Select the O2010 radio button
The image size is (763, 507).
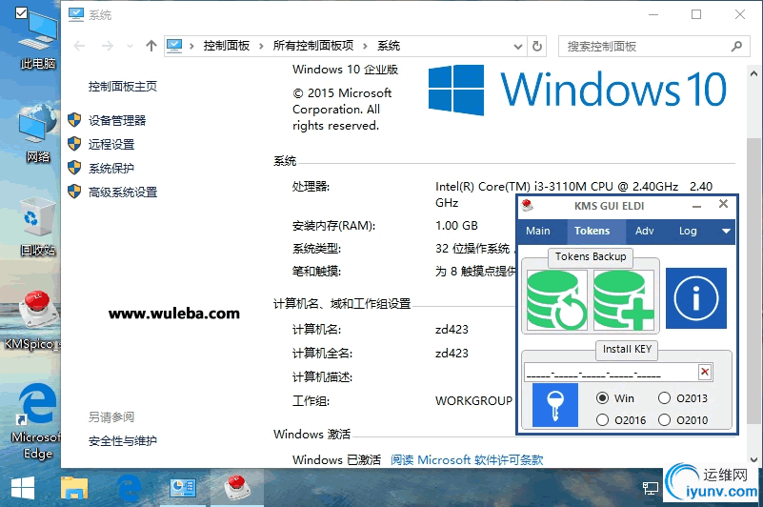tap(664, 420)
